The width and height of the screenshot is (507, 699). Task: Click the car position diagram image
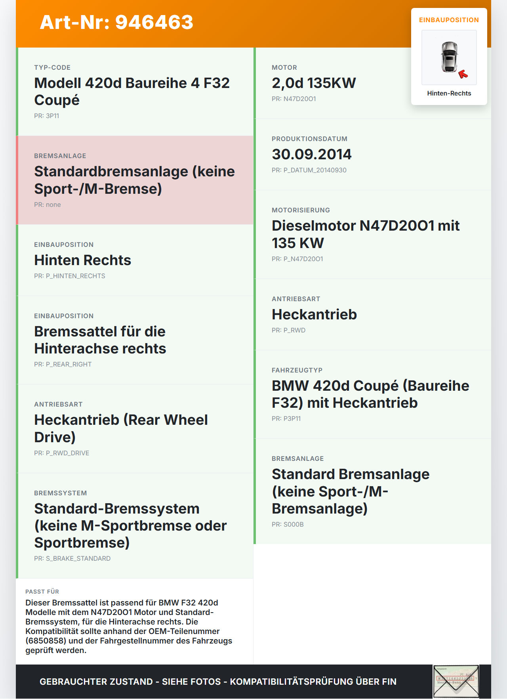(x=449, y=57)
